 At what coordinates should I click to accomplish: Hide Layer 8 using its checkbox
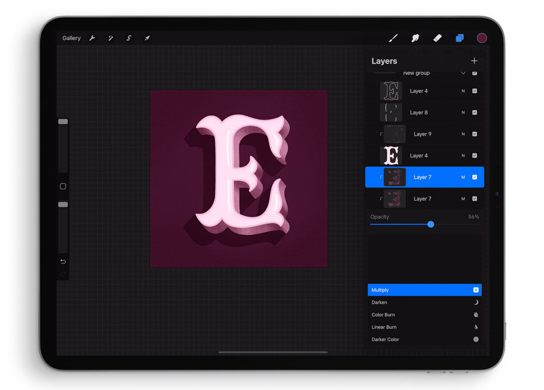tap(474, 113)
